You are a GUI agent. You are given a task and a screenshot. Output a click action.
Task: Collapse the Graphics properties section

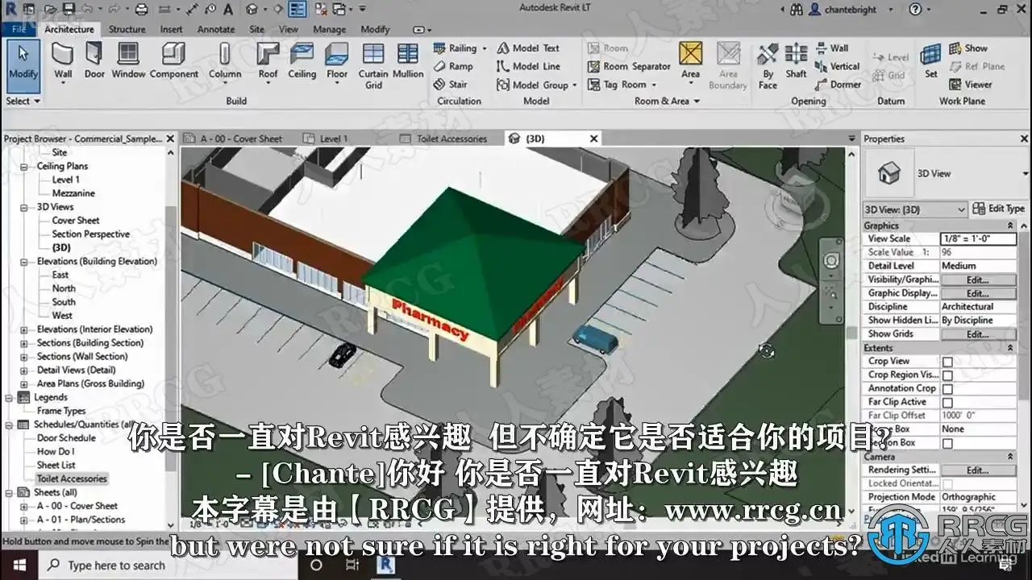tap(1011, 226)
